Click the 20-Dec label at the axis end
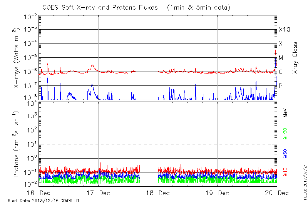 277,193
